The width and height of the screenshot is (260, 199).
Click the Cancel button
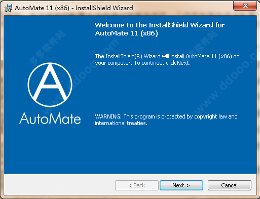[x=230, y=185]
